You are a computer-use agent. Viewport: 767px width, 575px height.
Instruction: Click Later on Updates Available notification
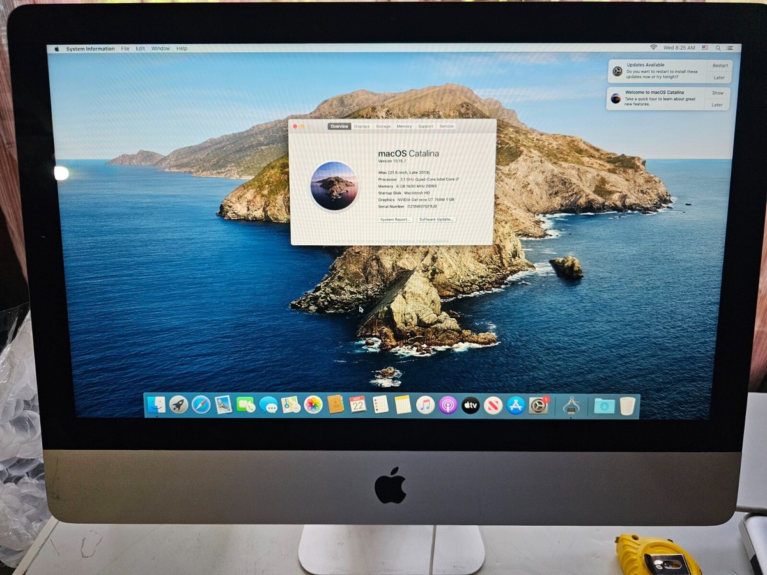click(x=720, y=77)
